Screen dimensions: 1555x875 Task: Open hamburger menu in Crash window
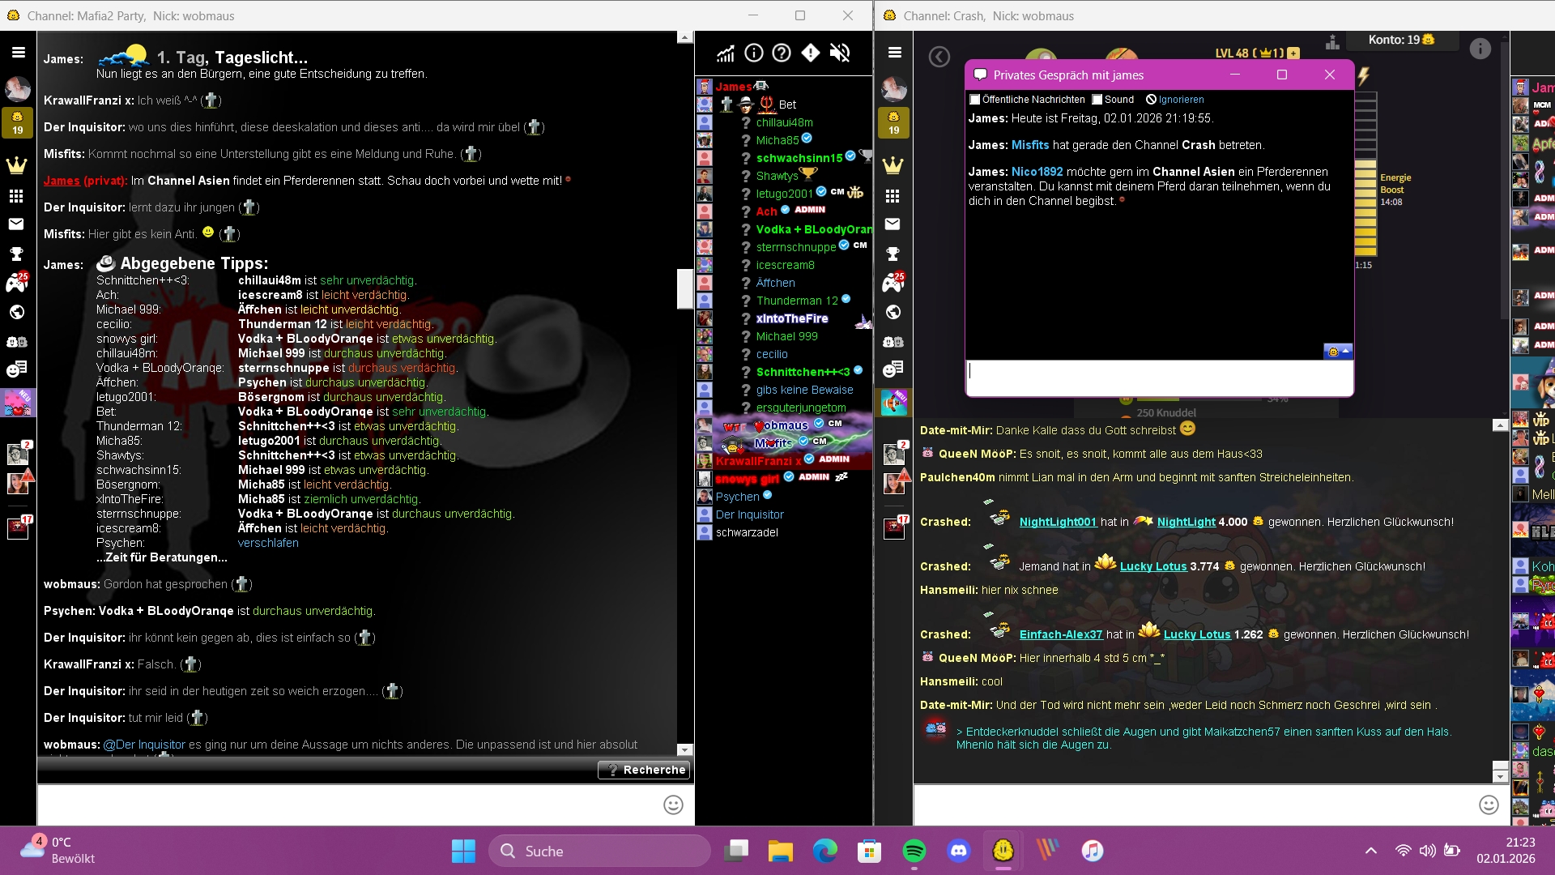894,53
